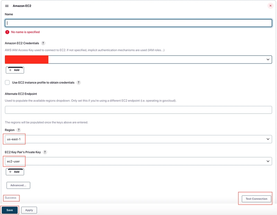277x215 pixels.
Task: Save the cloud configuration
Action: pyautogui.click(x=10, y=210)
